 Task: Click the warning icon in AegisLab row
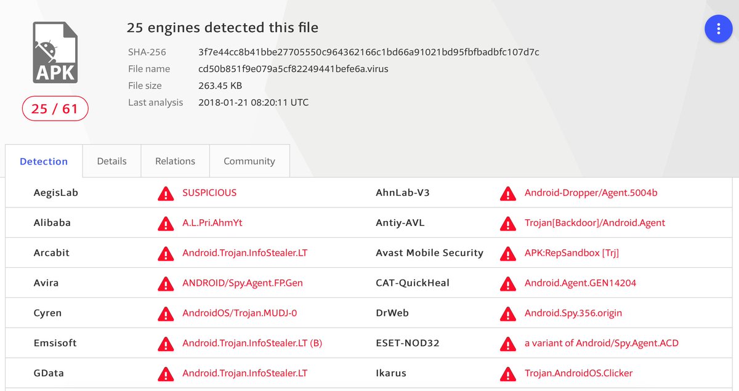point(166,193)
